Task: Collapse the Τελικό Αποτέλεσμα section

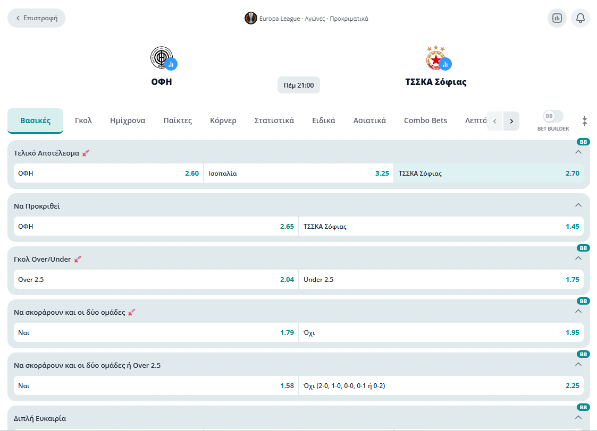Action: point(578,152)
